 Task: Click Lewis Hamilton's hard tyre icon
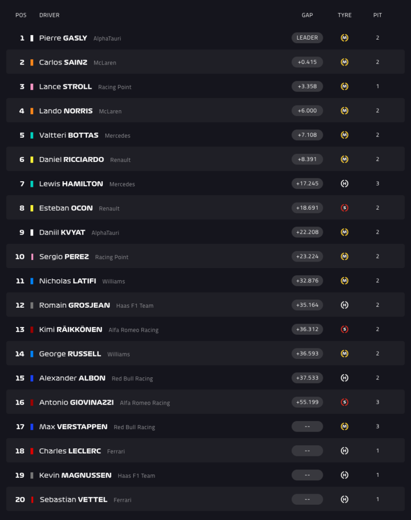click(x=345, y=184)
